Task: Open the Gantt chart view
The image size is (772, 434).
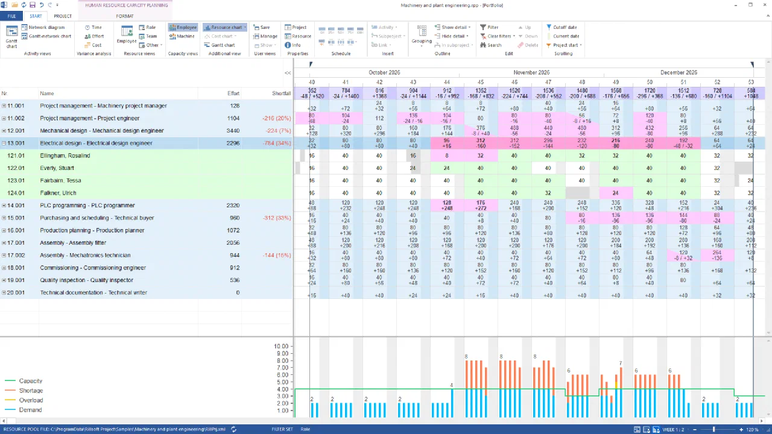Action: tap(11, 36)
